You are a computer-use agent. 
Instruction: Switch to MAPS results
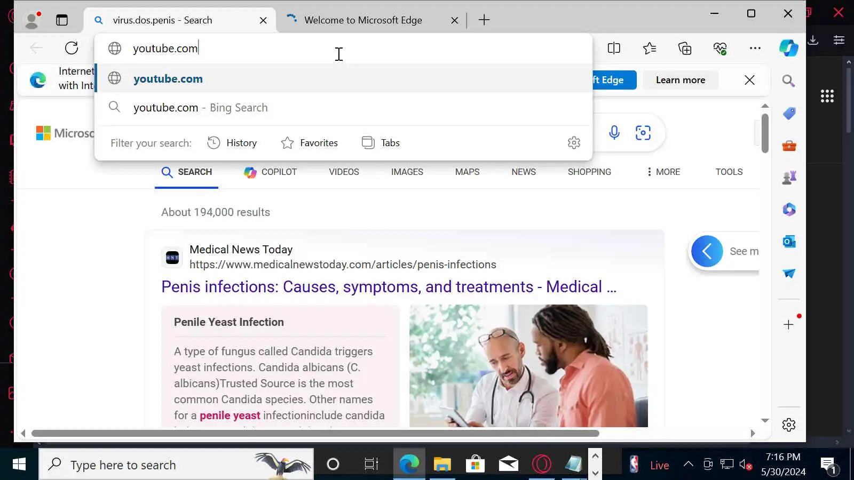pyautogui.click(x=467, y=172)
